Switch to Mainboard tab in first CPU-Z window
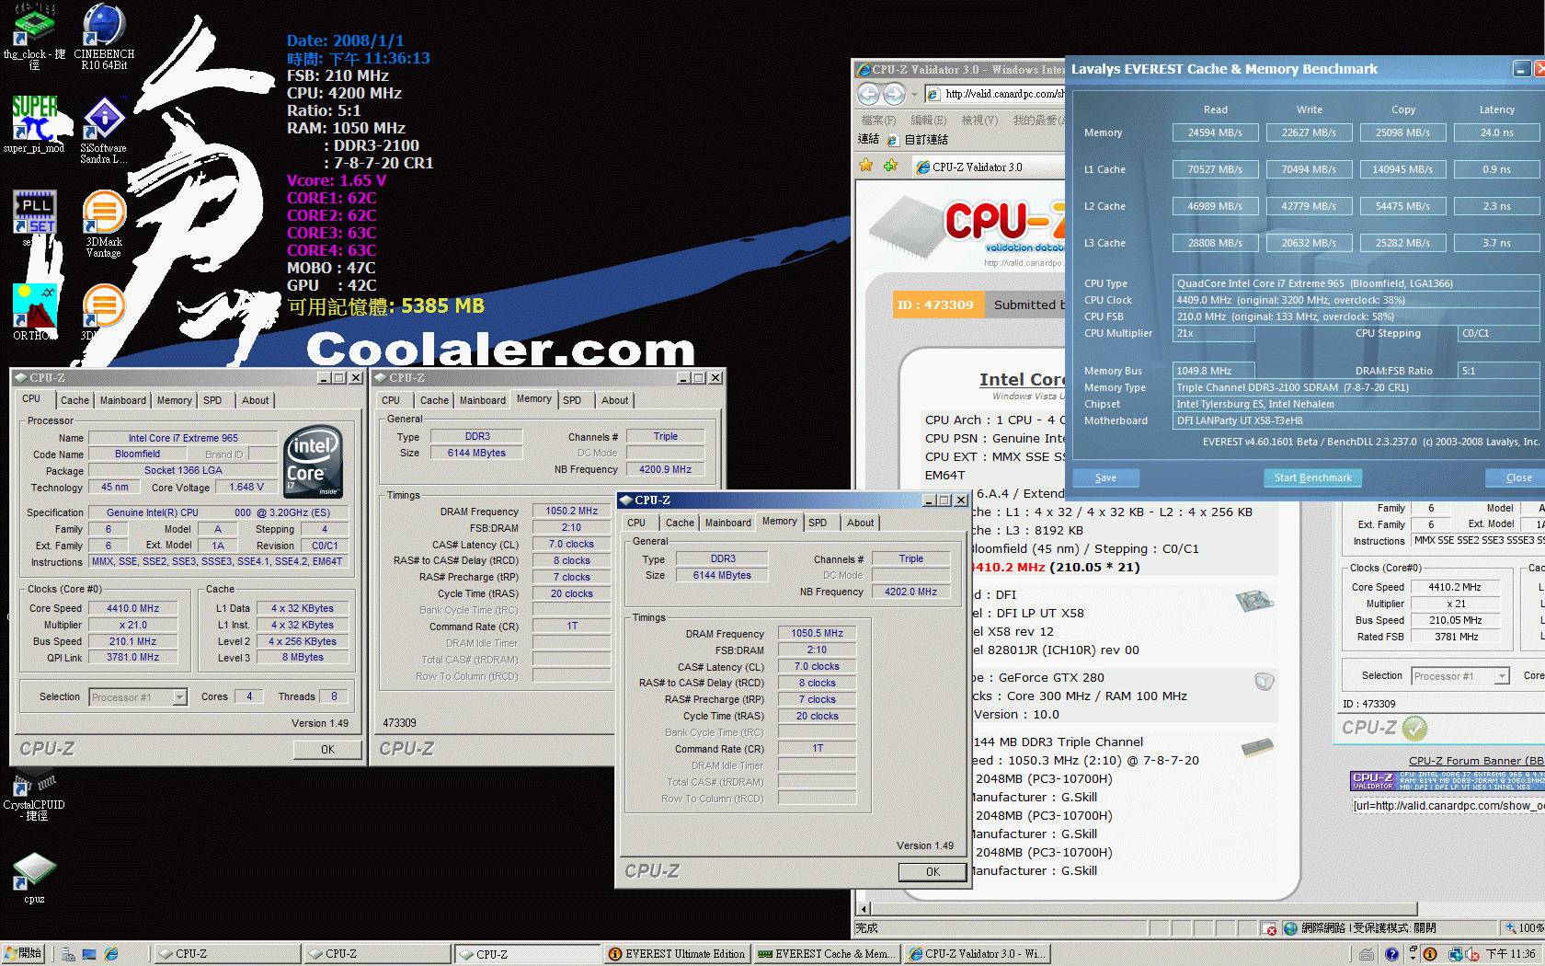1545x966 pixels. point(123,400)
